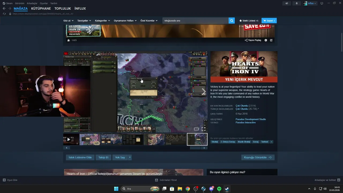Open Microsoft Store from the taskbar
The image size is (343, 193).
[172, 189]
